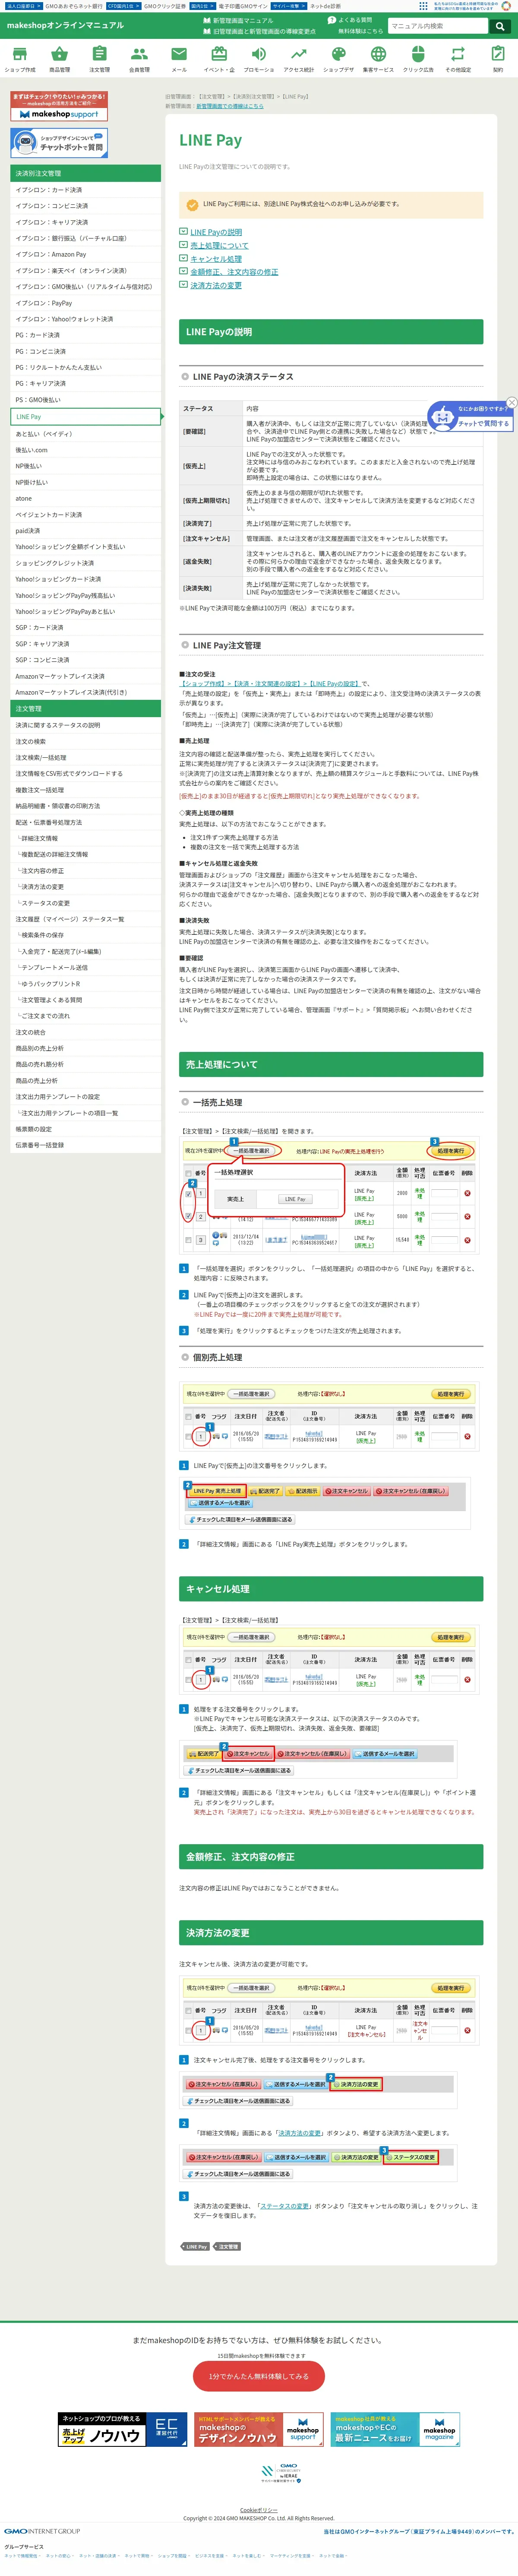This screenshot has width=518, height=2576.
Task: Open the Cookieポリシー footer link
Action: pyautogui.click(x=259, y=2510)
